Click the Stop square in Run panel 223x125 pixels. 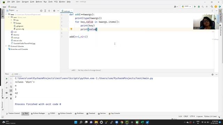(x=7, y=88)
